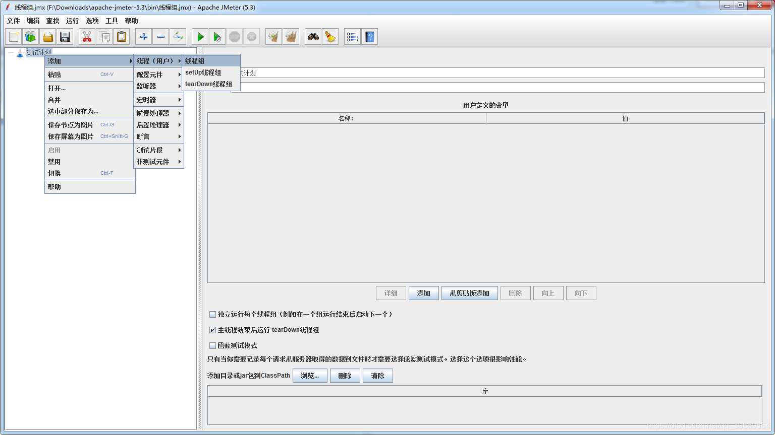Viewport: 775px width, 435px height.
Task: Click the grayed Shutdown icon
Action: pos(252,37)
